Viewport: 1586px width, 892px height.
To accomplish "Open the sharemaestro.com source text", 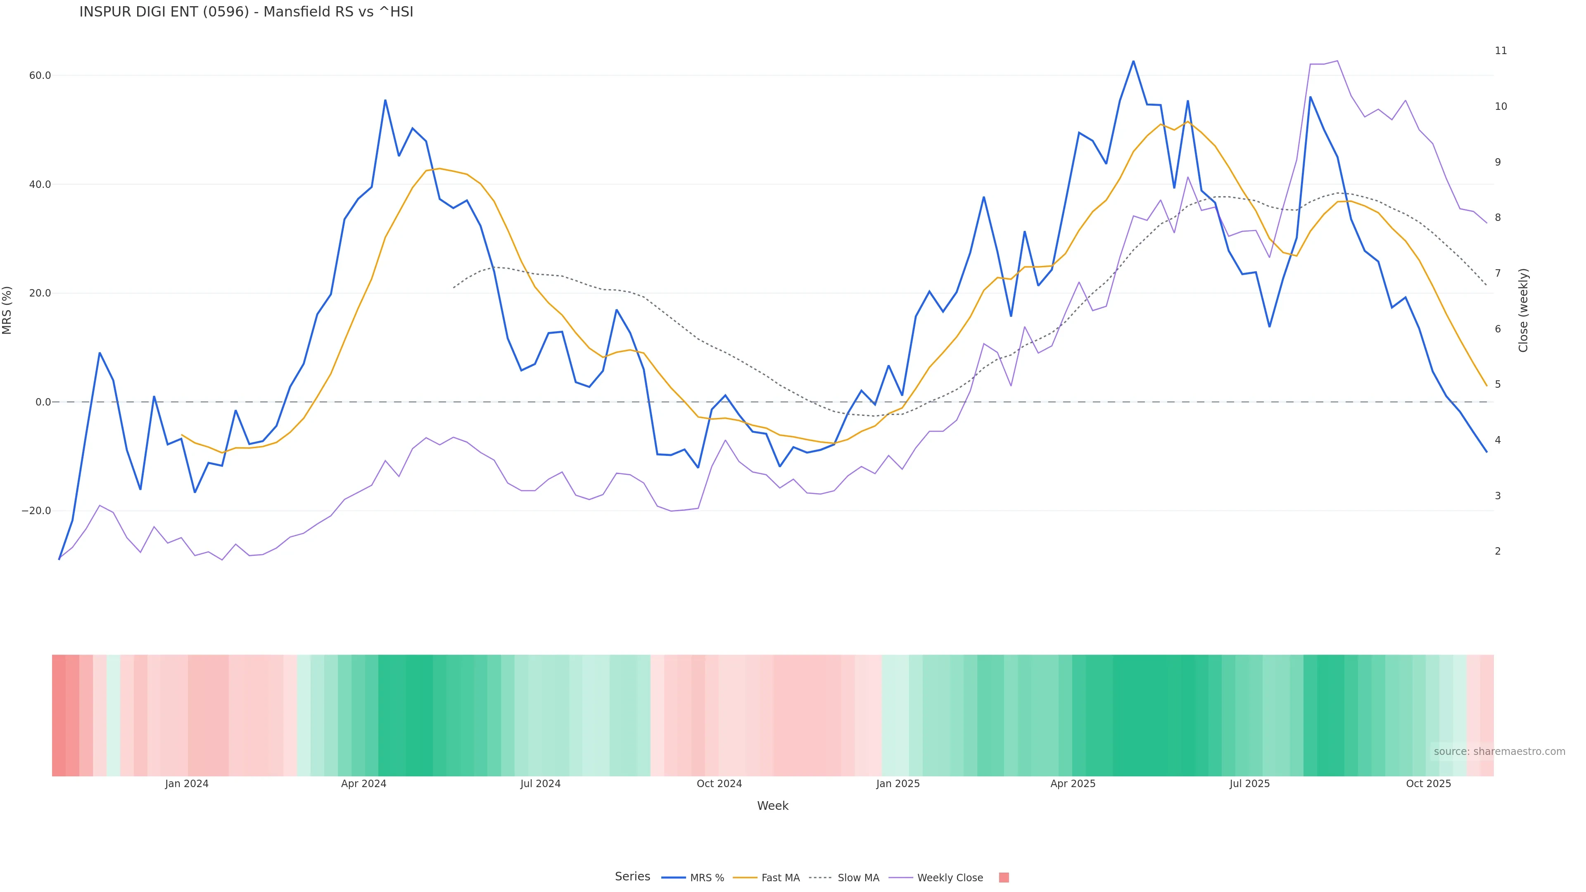I will tap(1499, 752).
